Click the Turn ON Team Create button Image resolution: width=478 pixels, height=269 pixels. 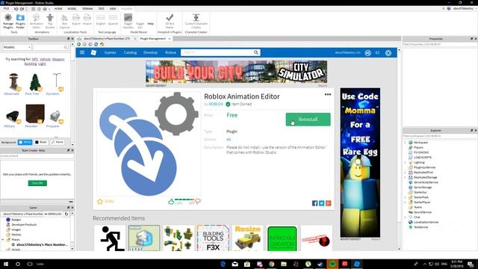pos(37,183)
